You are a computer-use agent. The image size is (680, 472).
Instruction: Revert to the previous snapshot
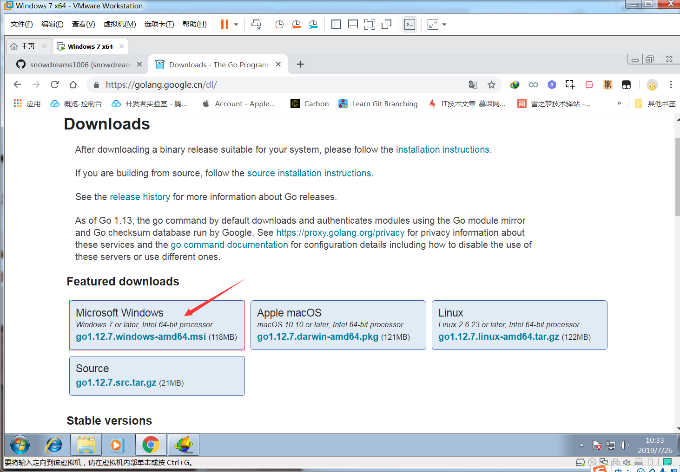pos(297,24)
